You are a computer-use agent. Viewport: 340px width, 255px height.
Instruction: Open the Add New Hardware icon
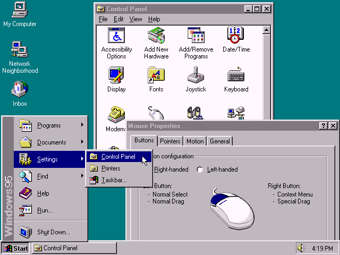156,36
